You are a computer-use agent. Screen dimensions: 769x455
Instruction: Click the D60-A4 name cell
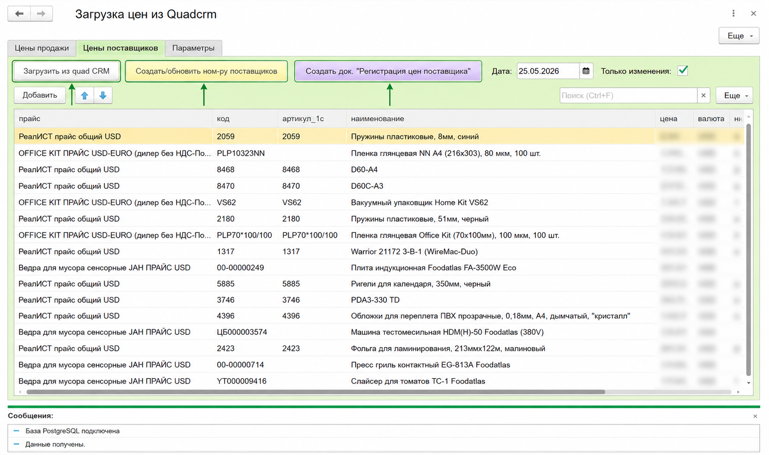pyautogui.click(x=501, y=170)
